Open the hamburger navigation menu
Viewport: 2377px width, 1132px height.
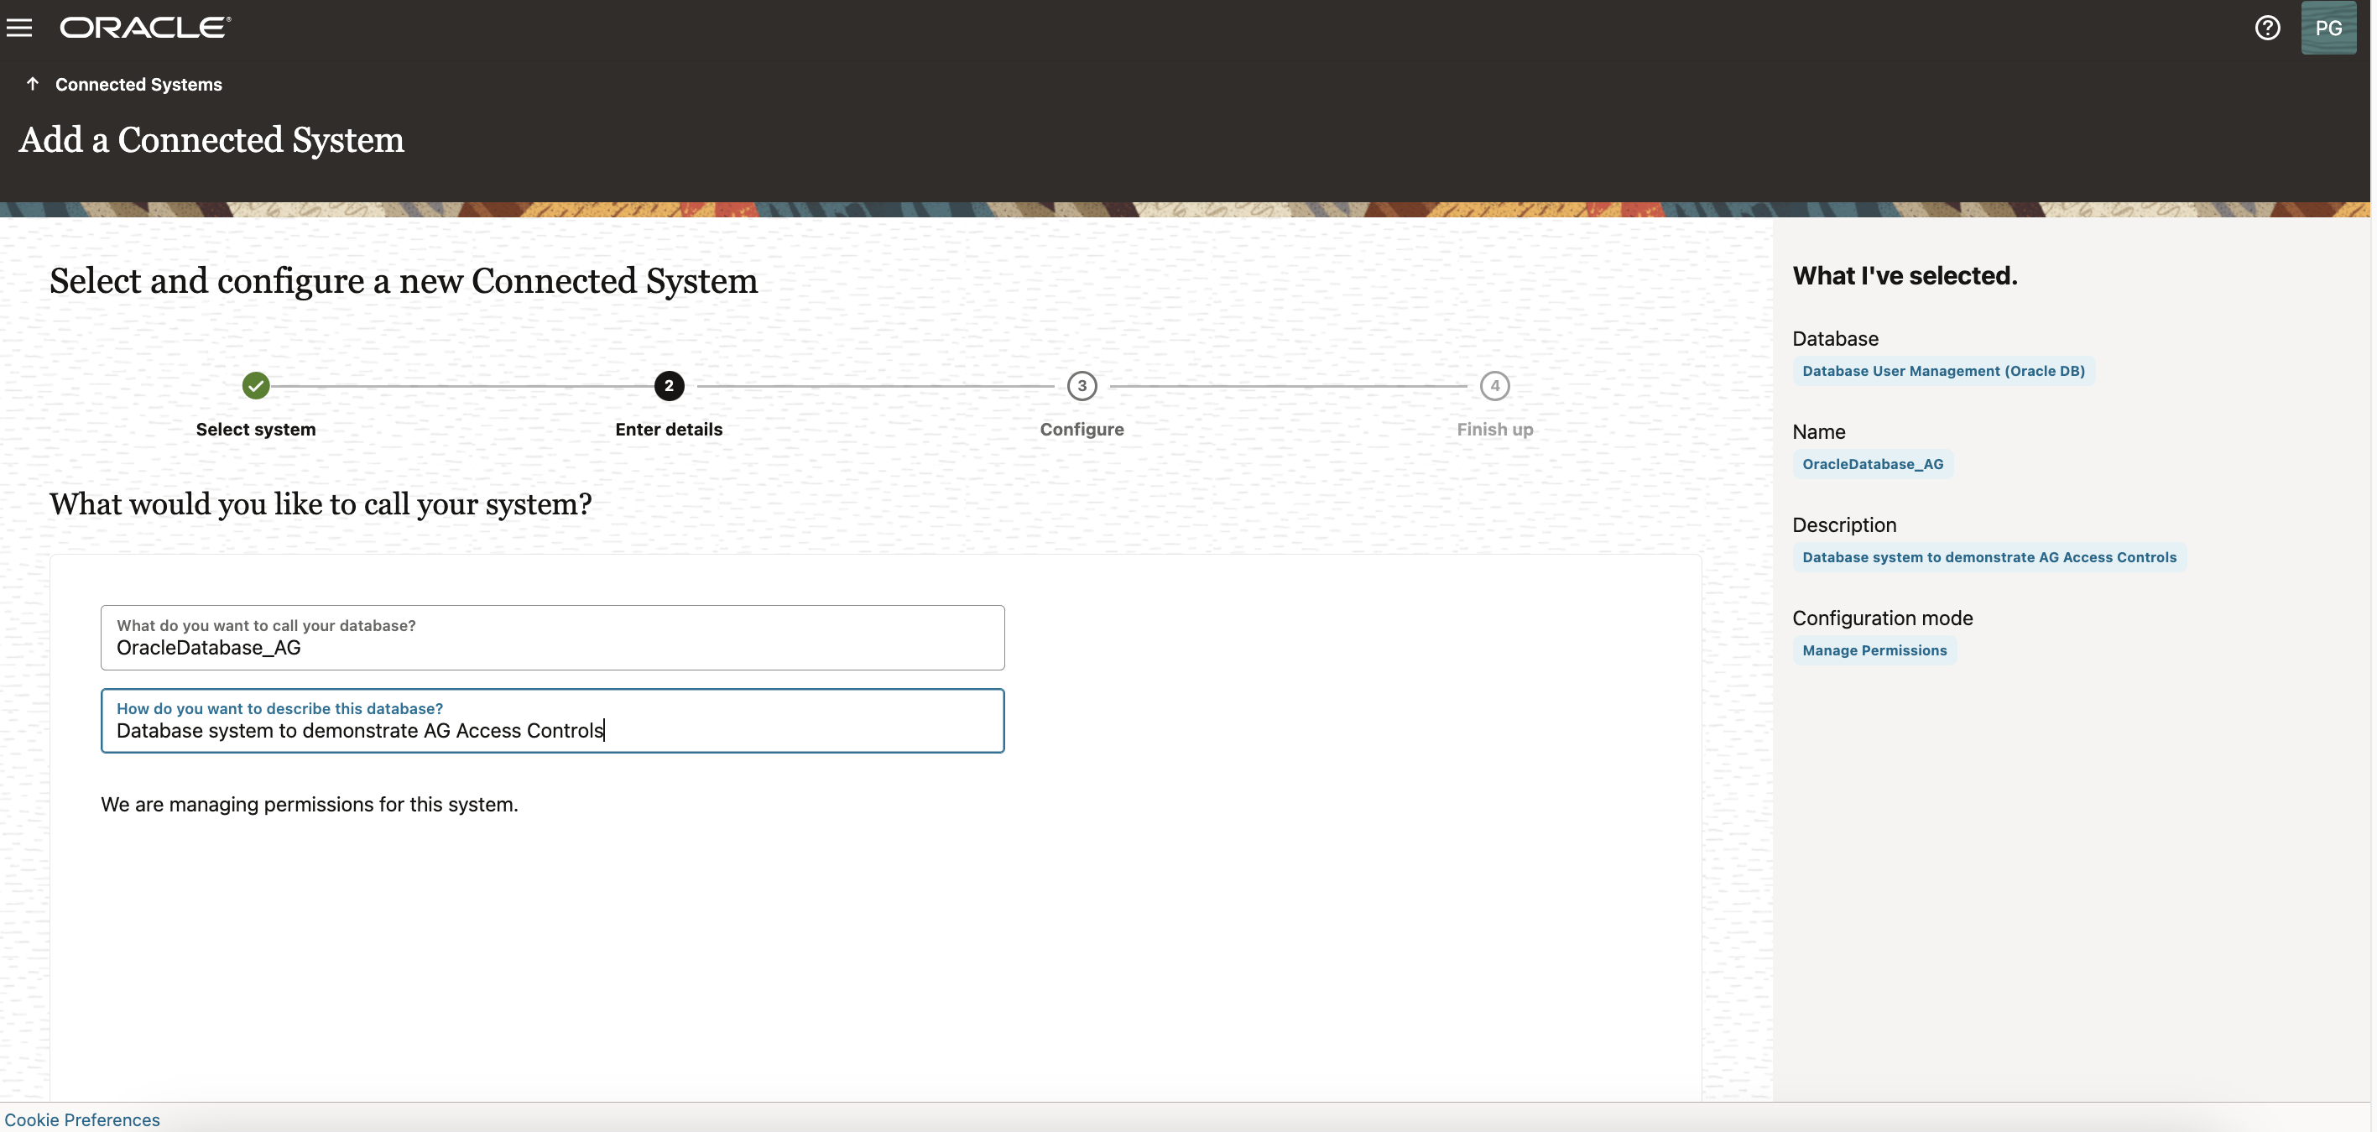(19, 28)
